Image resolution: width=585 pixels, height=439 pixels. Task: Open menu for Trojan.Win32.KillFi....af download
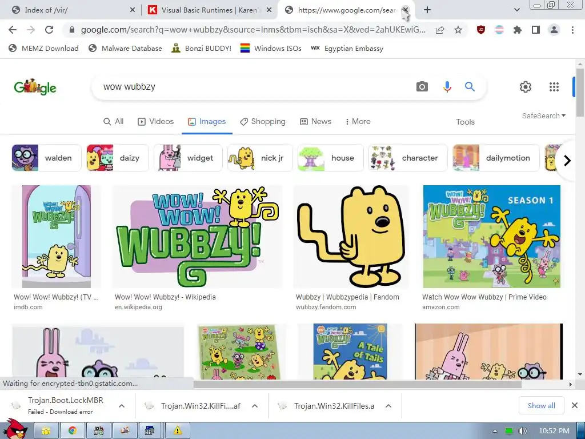[255, 406]
